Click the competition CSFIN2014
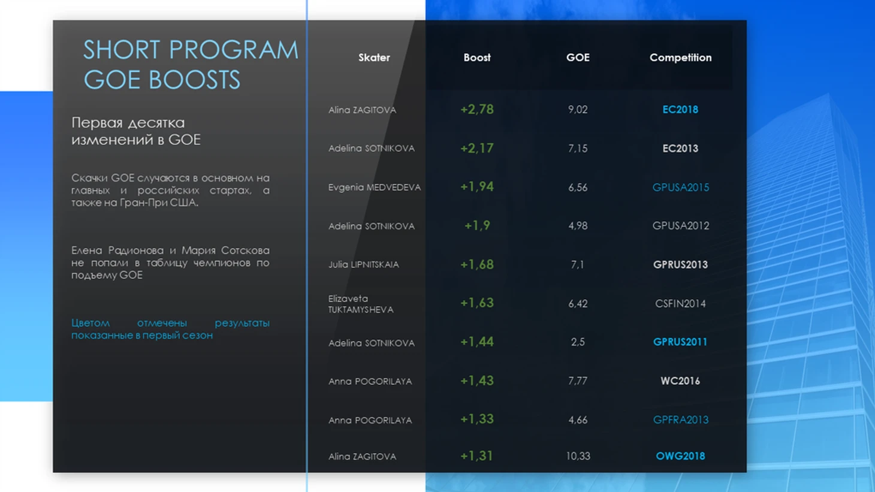875x492 pixels. click(680, 304)
